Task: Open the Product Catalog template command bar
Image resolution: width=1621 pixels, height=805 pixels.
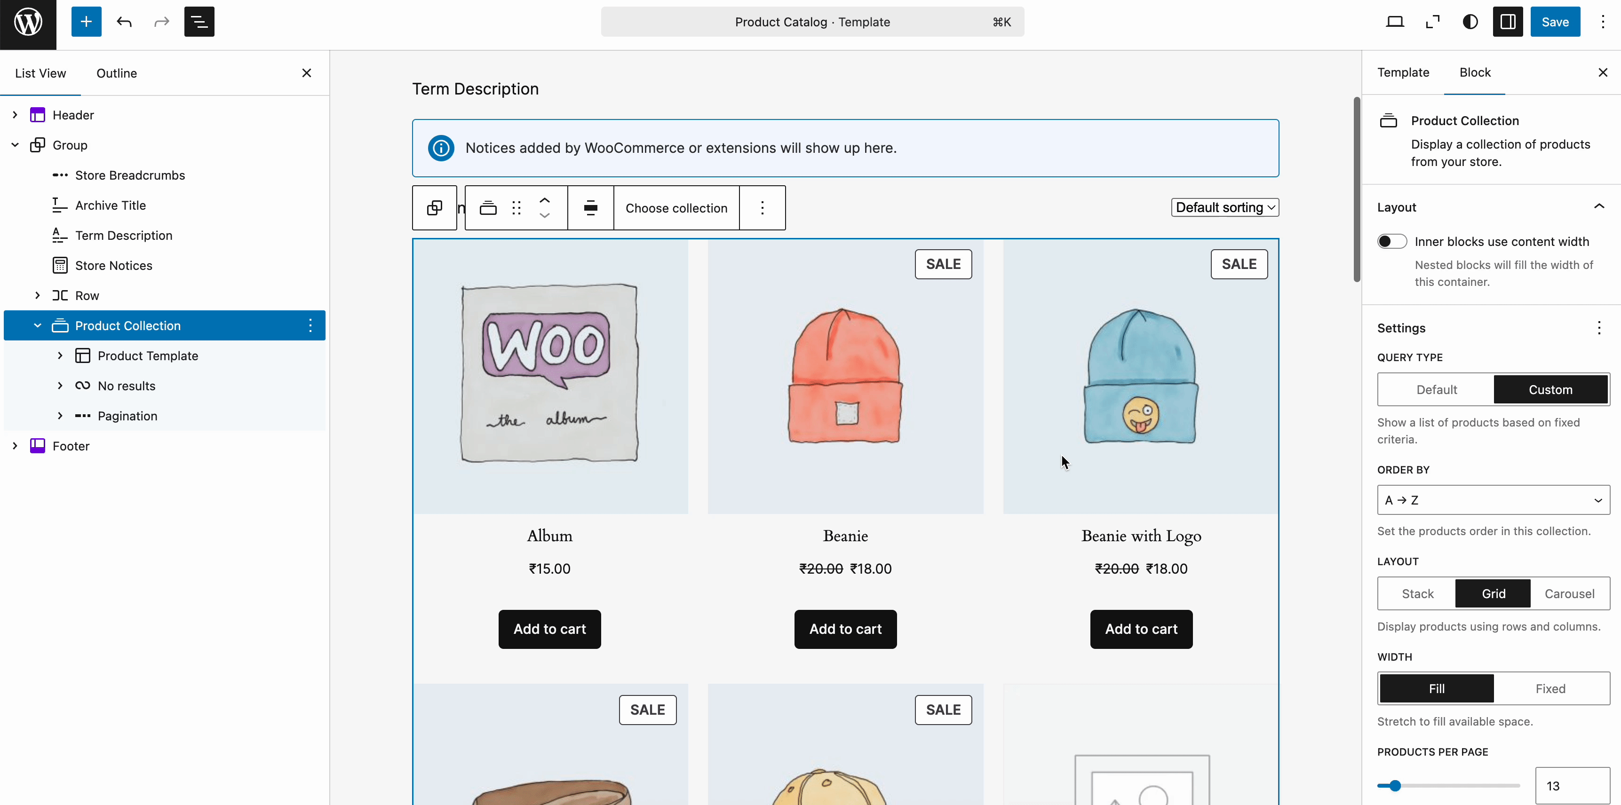Action: click(x=812, y=22)
